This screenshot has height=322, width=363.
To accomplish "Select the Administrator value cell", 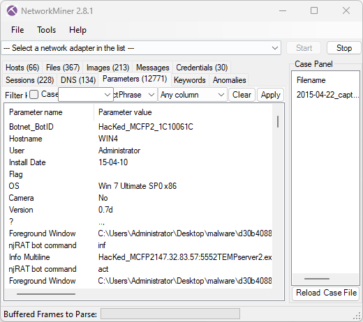I will [119, 151].
